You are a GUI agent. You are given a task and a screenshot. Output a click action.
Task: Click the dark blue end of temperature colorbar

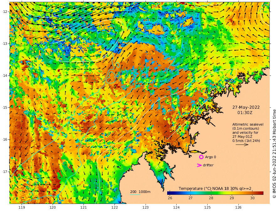[x=169, y=193]
